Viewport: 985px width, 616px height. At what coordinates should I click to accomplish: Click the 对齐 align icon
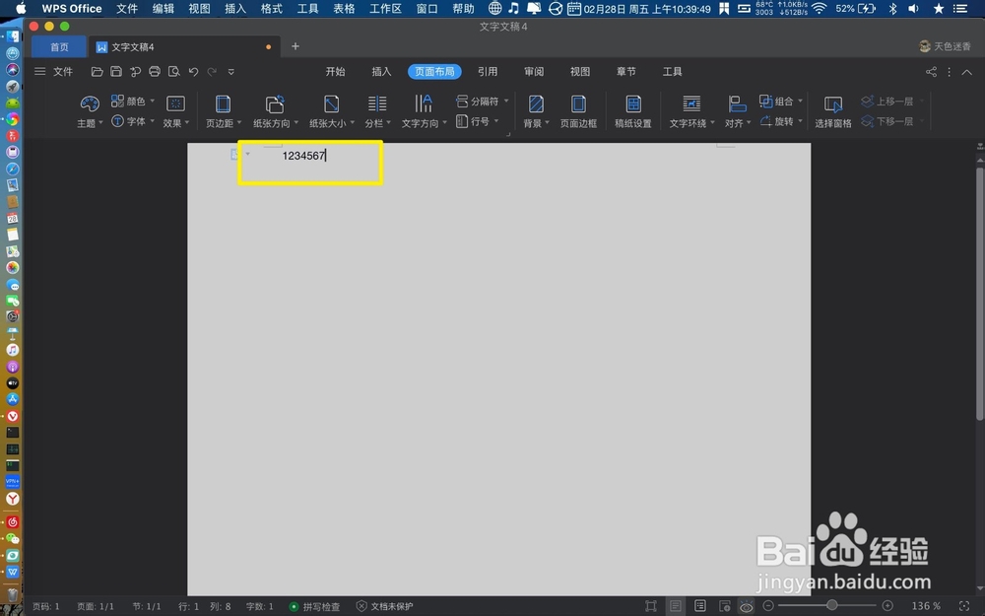point(737,104)
